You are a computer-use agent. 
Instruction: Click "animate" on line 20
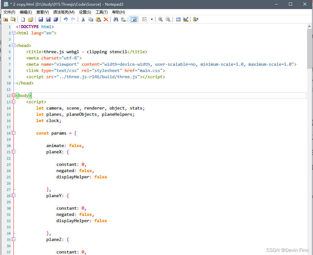pyautogui.click(x=55, y=146)
